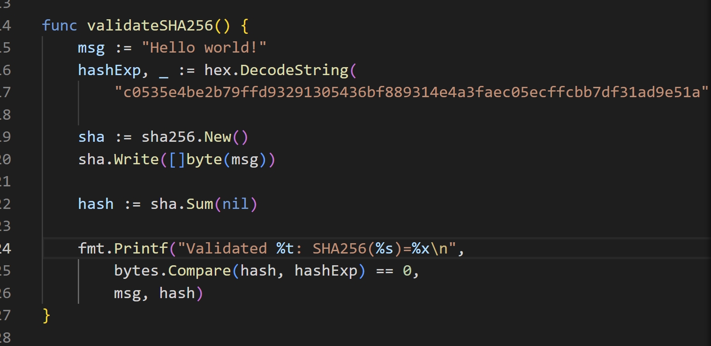This screenshot has width=711, height=346.
Task: Click line number 19 in the gutter
Action: 7,137
